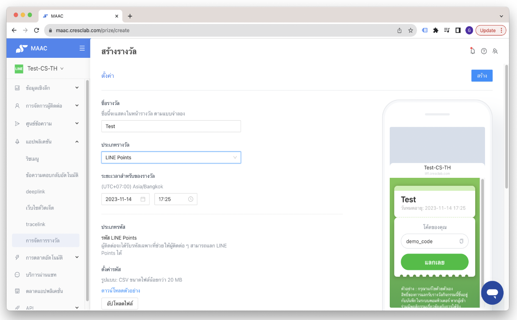Click the สร้างรางวัล page heading

(x=119, y=52)
